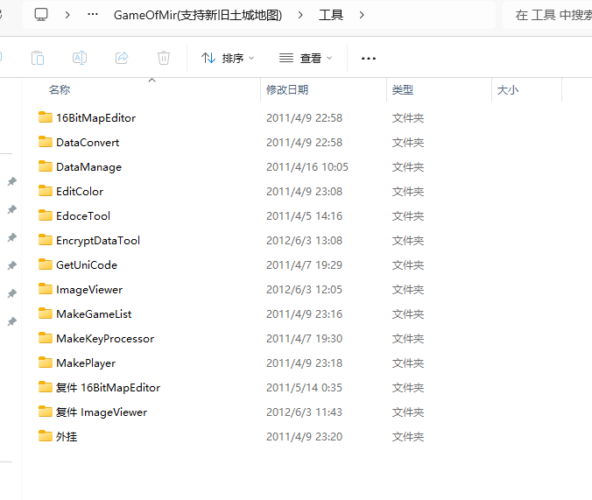Click the sort arrow above 名称 column
Image resolution: width=592 pixels, height=500 pixels.
pyautogui.click(x=152, y=80)
